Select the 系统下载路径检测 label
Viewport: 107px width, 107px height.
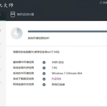click(23, 79)
